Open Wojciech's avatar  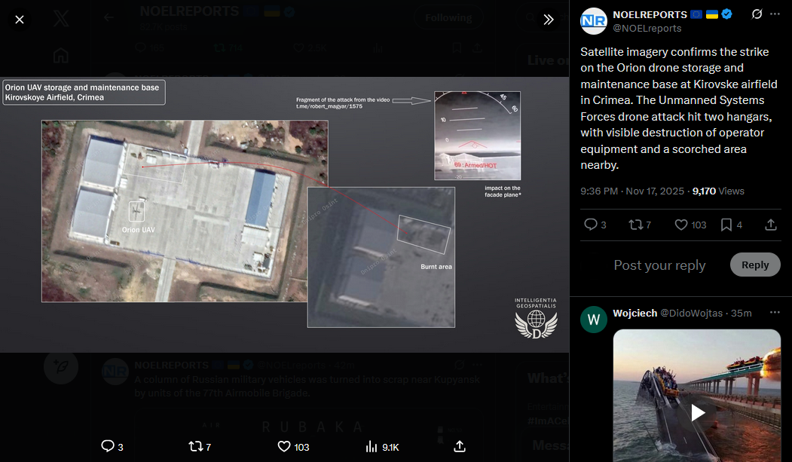pos(594,320)
